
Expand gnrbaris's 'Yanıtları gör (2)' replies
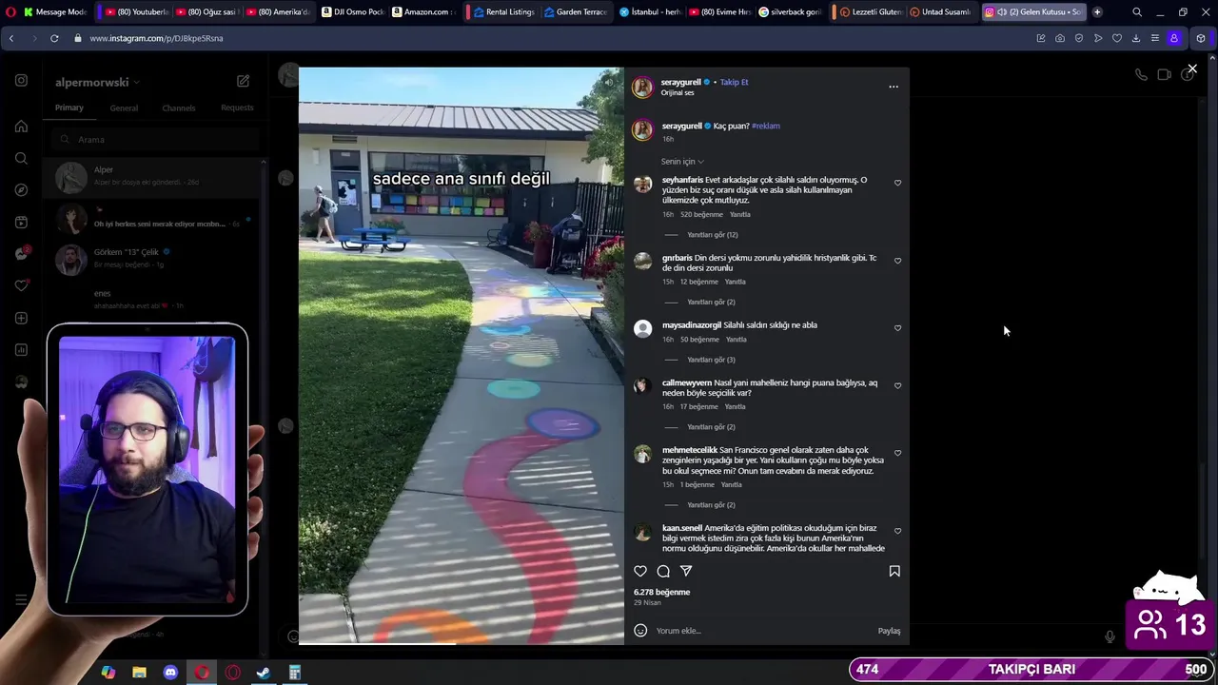(711, 302)
